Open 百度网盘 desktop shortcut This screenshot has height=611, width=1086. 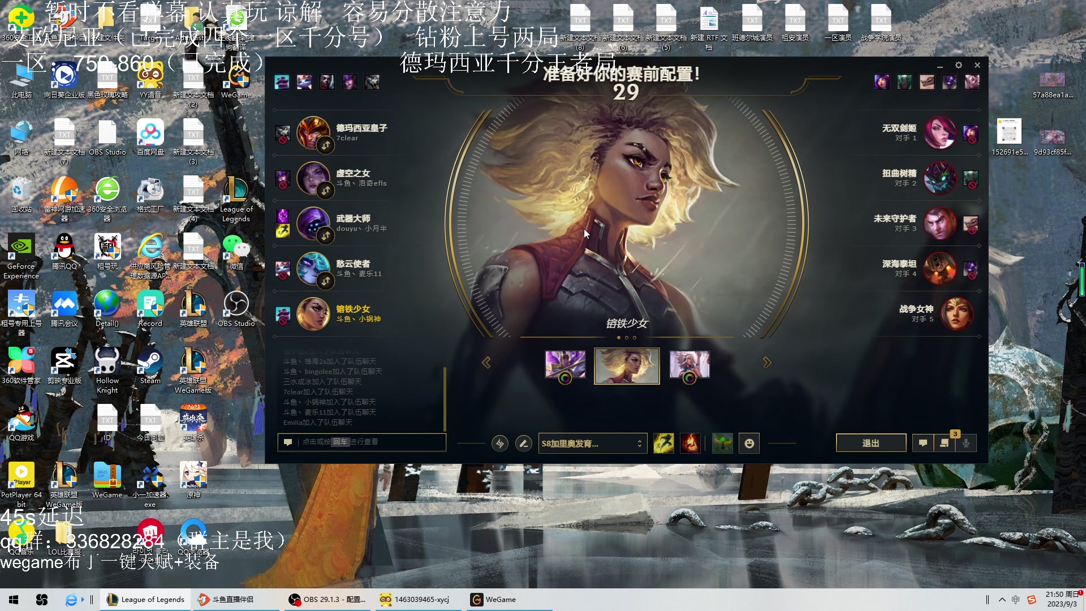(x=150, y=137)
